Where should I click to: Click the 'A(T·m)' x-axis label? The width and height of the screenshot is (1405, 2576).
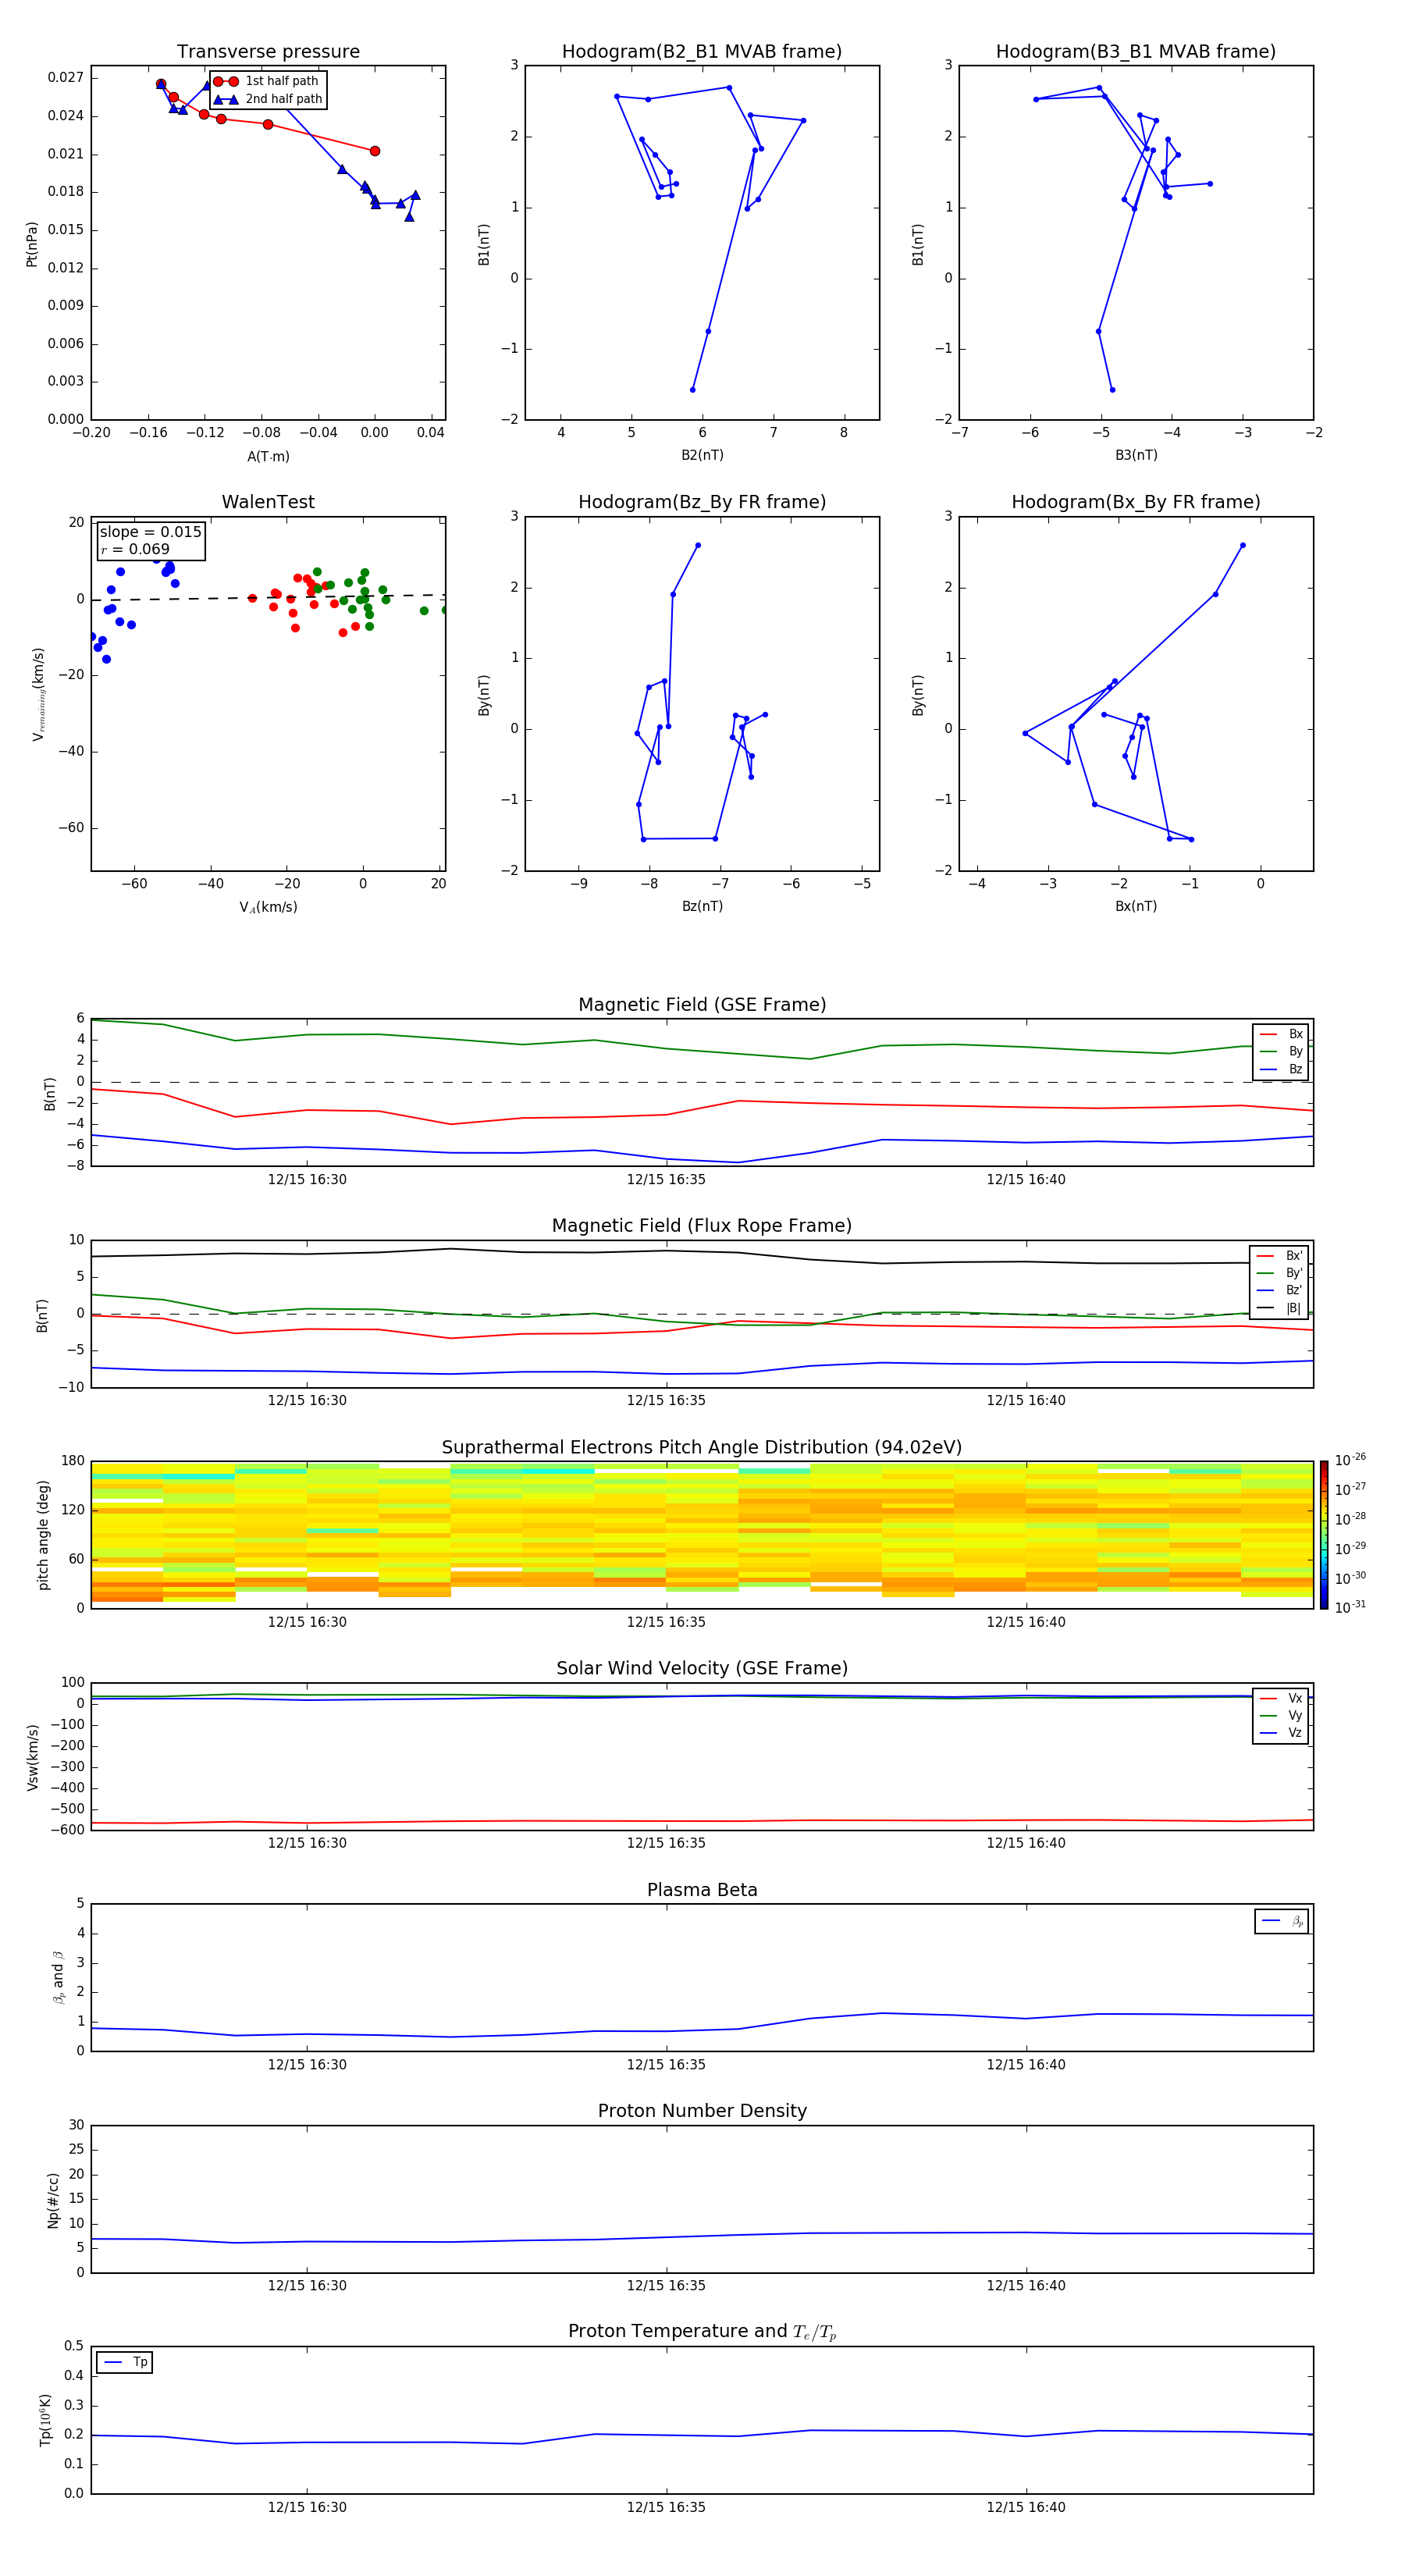268,456
